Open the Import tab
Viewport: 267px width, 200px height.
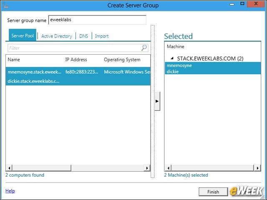point(102,36)
